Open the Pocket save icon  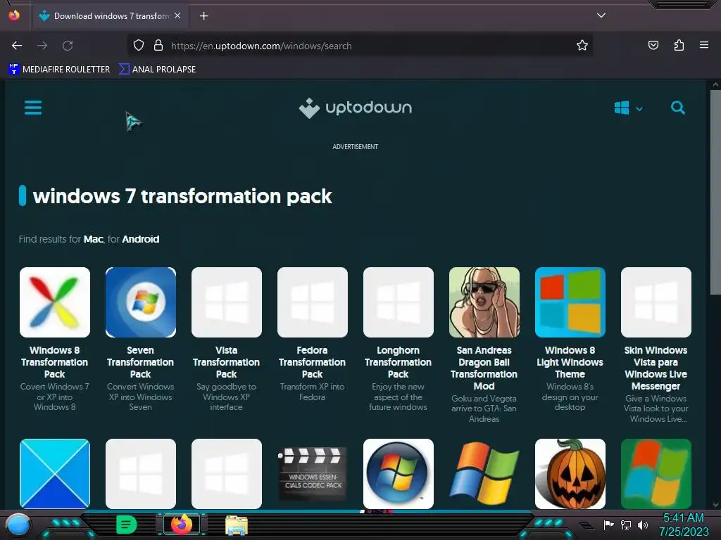click(653, 46)
